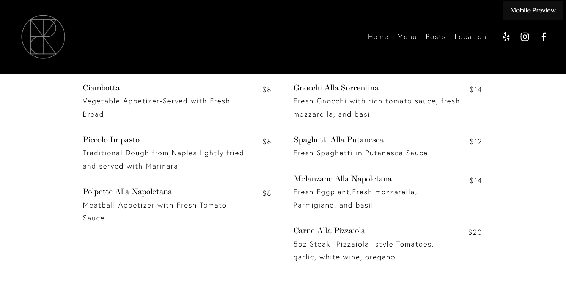The image size is (566, 298).
Task: Select the Ciambotta menu item title
Action: [101, 88]
